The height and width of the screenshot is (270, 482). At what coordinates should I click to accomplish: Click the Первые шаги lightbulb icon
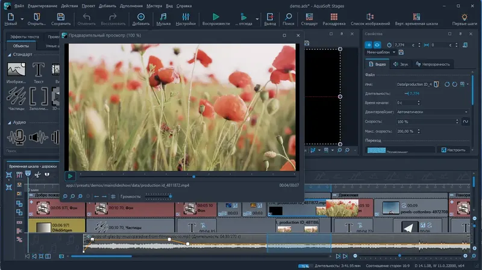click(x=463, y=18)
